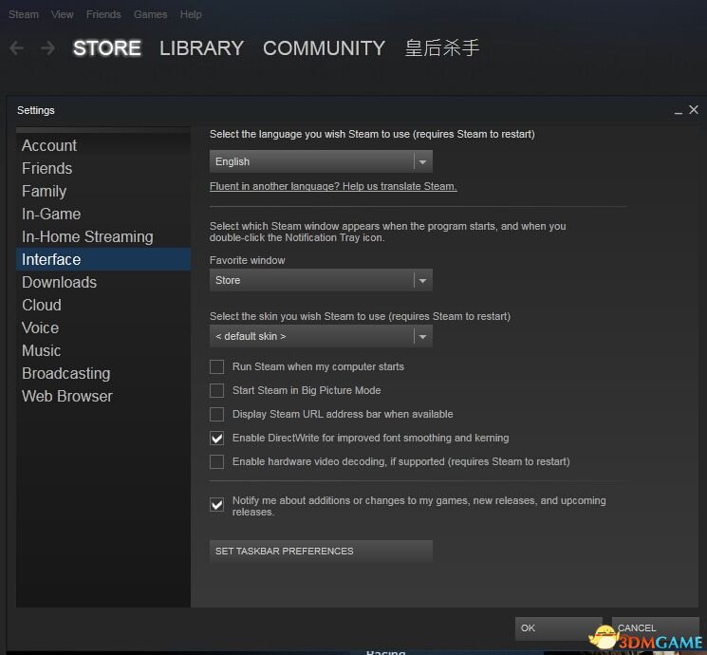This screenshot has width=707, height=655.
Task: Disable DirectWrite font smoothing checkbox
Action: pos(216,439)
